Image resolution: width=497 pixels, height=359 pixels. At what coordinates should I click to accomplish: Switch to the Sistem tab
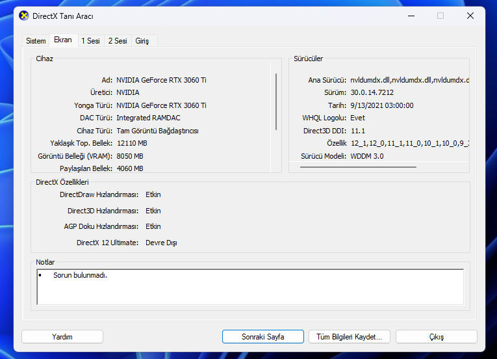pos(36,41)
